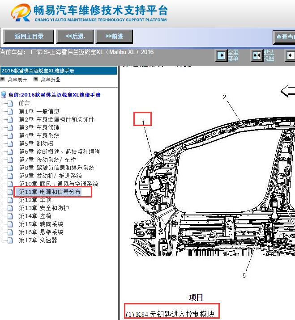Click the page icon next to 前言
This screenshot has height=320, width=295.
(x=10, y=104)
